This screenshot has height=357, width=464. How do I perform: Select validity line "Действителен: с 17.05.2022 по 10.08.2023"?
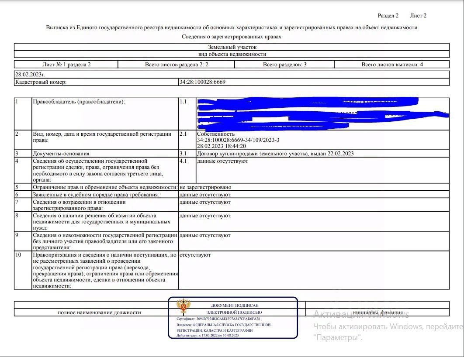(x=208, y=336)
